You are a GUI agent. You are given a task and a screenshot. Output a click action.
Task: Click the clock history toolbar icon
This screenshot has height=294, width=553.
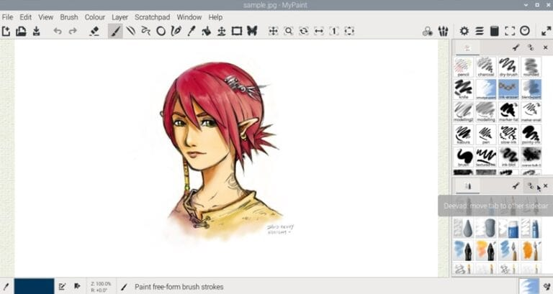[x=525, y=31]
